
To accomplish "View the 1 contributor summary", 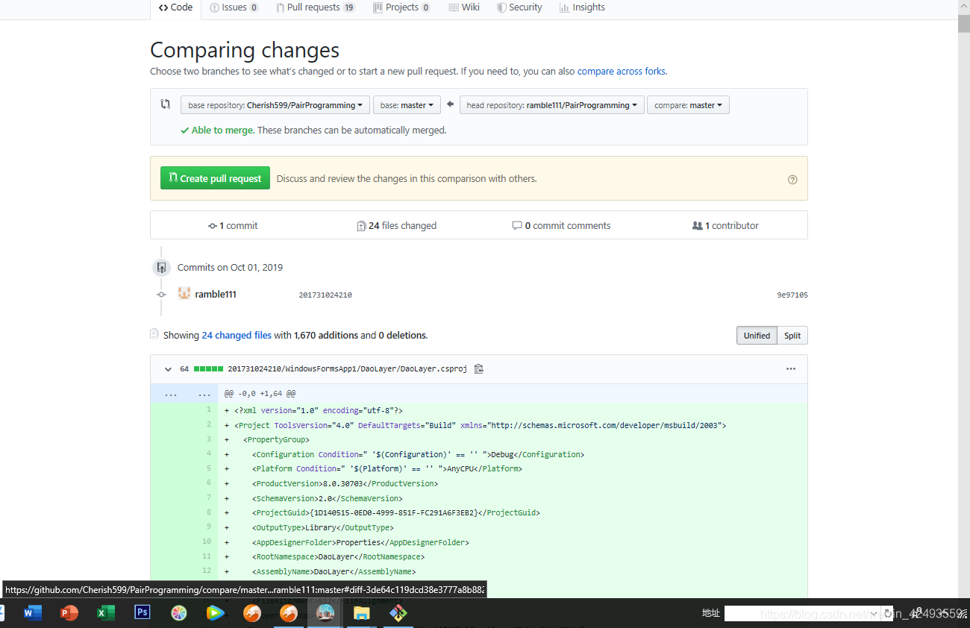I will click(725, 225).
